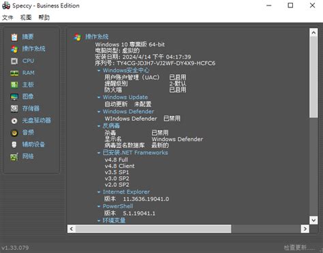Collapse the 环境变量 section arrow
The width and height of the screenshot is (323, 253).
99,221
